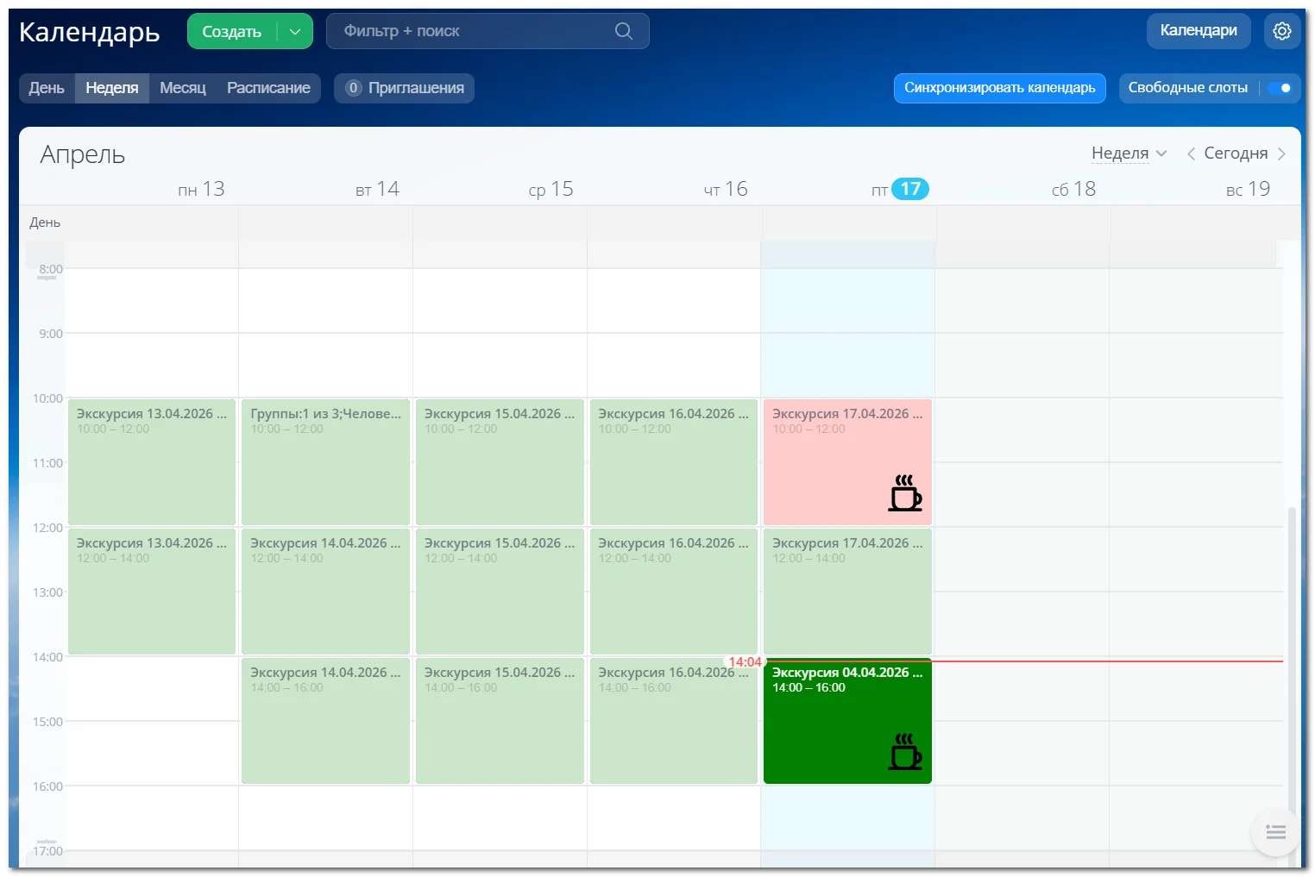Viewport: 1315px width, 877px height.
Task: Select the День view tab
Action: tap(47, 88)
